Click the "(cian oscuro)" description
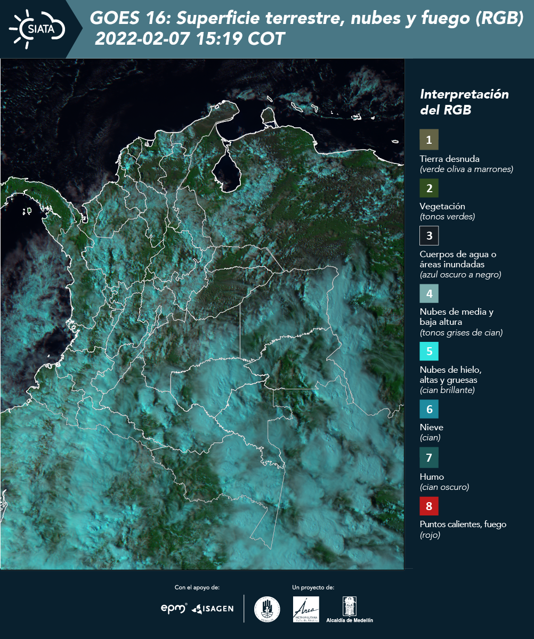 (444, 487)
